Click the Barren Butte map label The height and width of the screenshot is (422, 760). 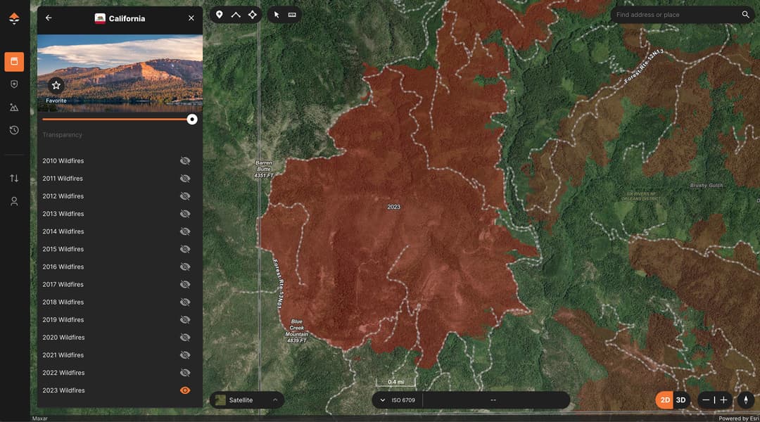click(x=264, y=169)
